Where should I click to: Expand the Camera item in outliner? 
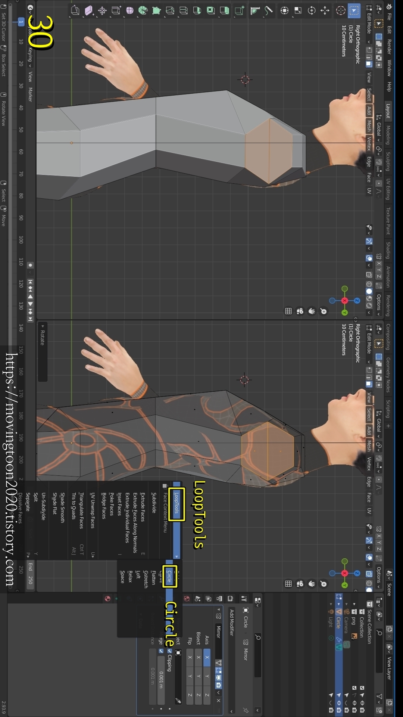point(346,604)
